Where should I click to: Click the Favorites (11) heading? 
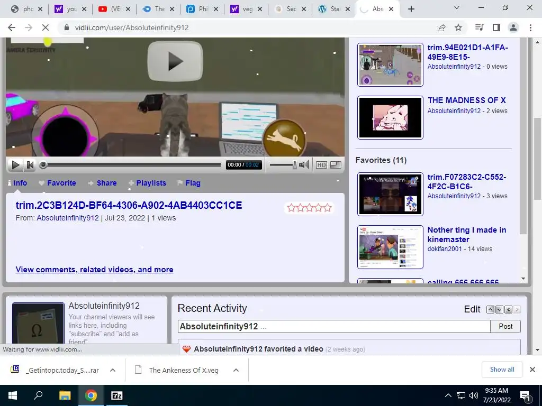point(381,160)
